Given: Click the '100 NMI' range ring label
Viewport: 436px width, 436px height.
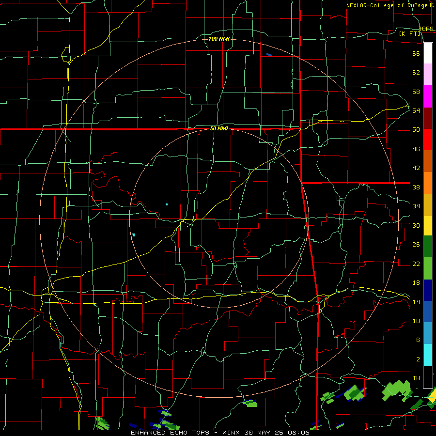Looking at the screenshot, I should pyautogui.click(x=219, y=39).
